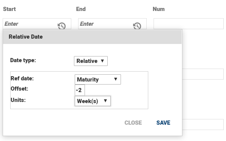
Task: Open the Date type Relative dropdown
Action: [91, 61]
